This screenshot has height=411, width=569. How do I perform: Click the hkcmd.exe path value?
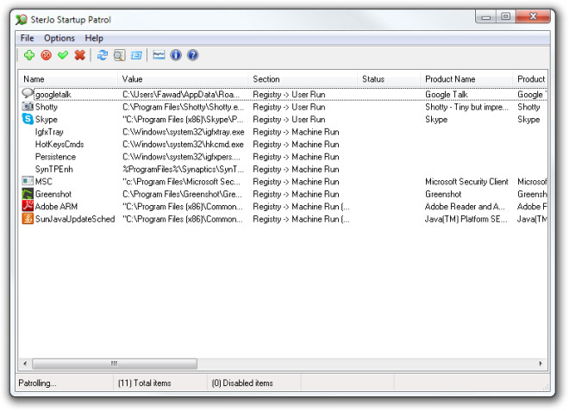[183, 144]
